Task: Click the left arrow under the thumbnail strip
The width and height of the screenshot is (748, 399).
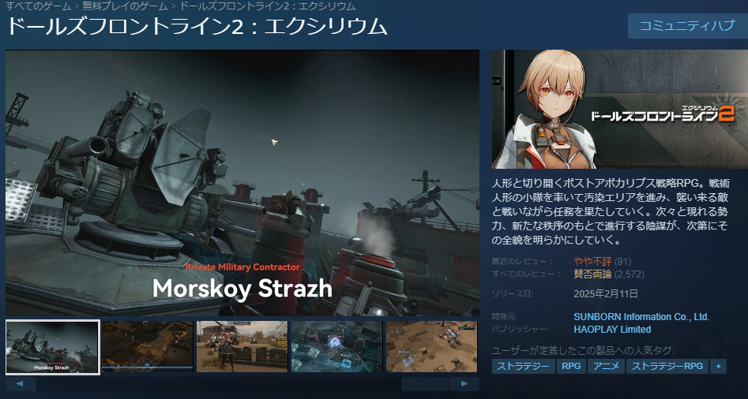Action: point(20,384)
